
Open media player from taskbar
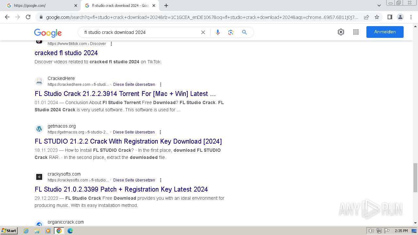(48, 231)
